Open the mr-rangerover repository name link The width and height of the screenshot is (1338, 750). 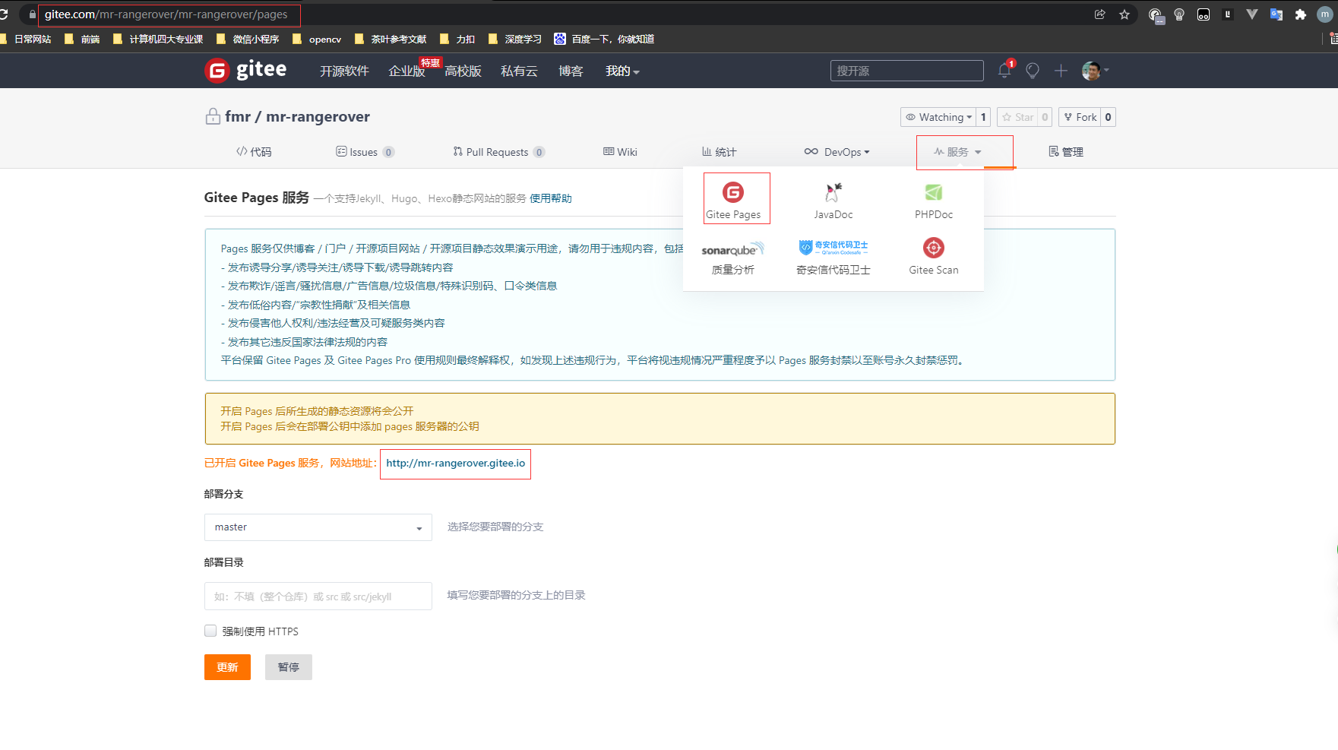click(x=318, y=116)
